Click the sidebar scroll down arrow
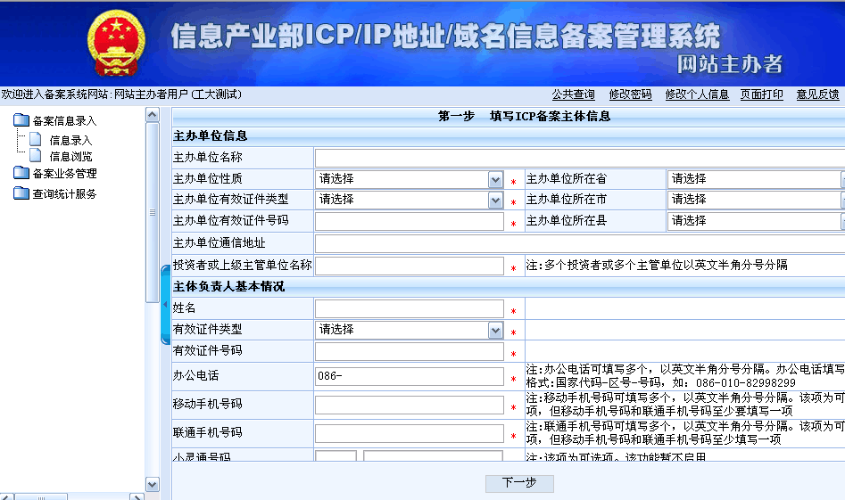The height and width of the screenshot is (500, 845). tap(152, 484)
